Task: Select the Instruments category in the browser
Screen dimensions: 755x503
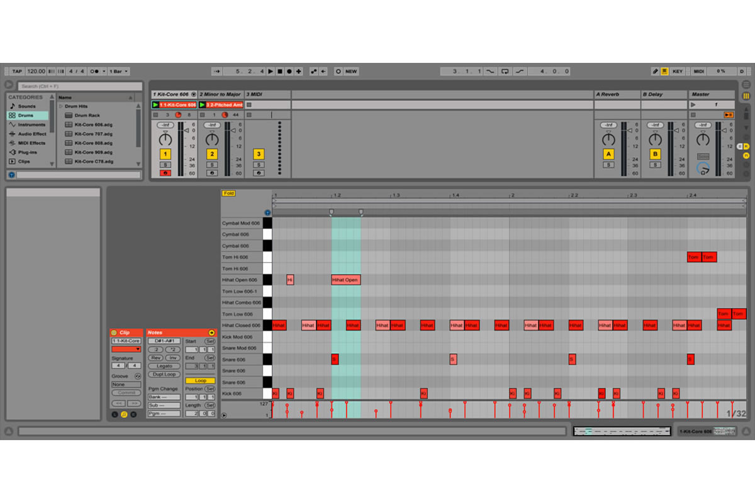Action: (30, 124)
